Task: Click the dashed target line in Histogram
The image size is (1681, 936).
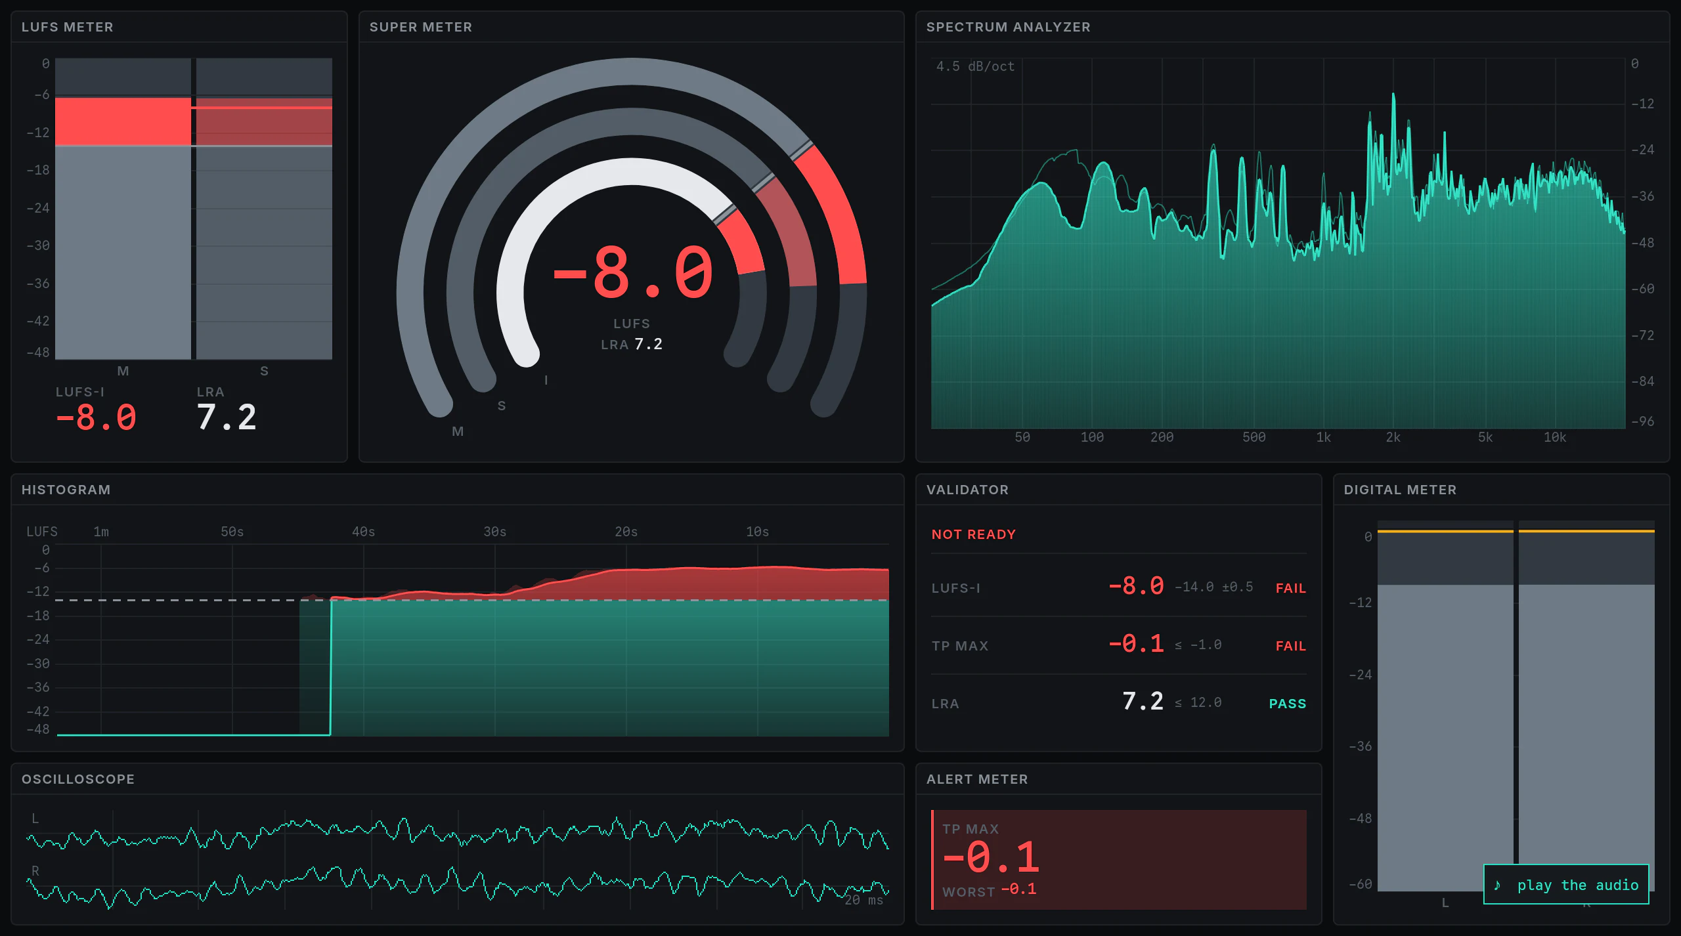Action: click(x=471, y=600)
